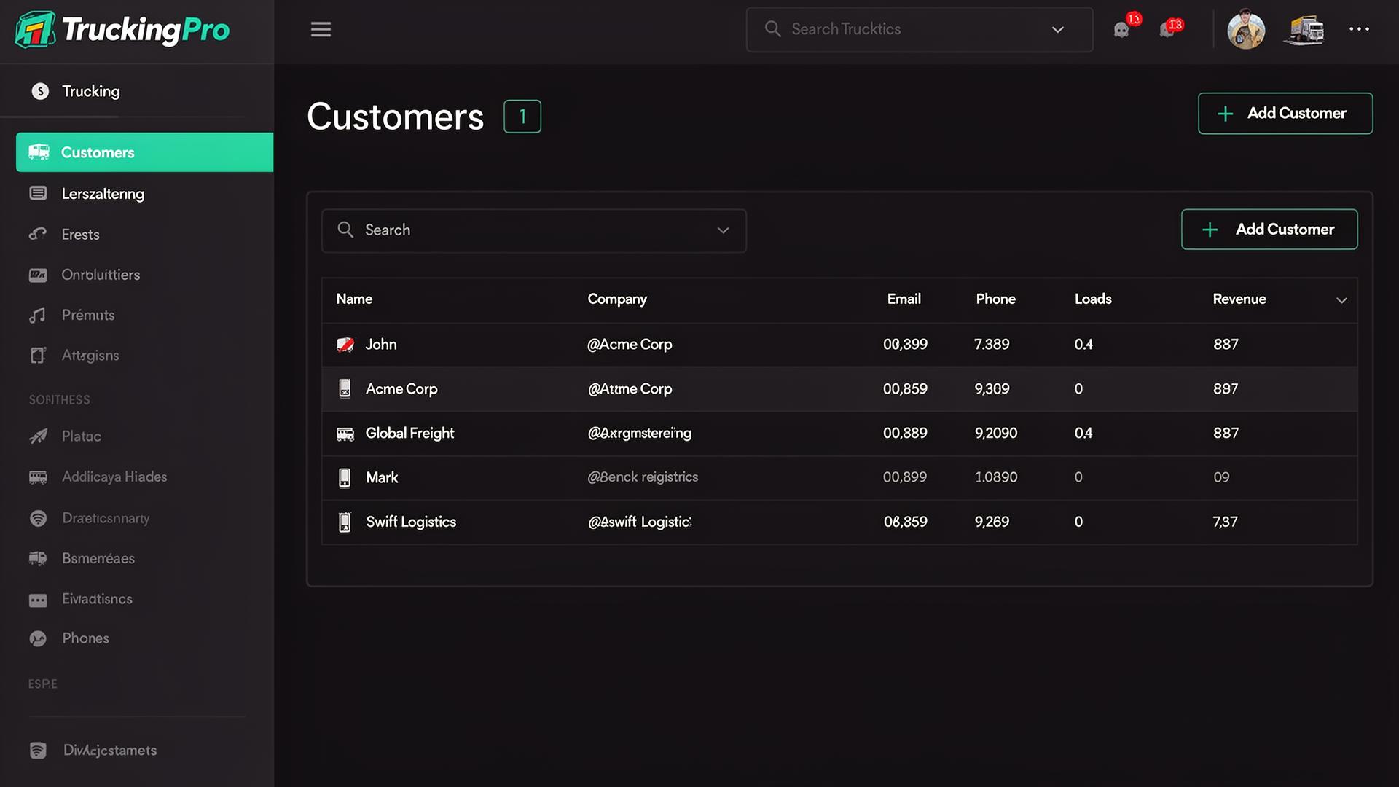Open the John customer row
Image resolution: width=1399 pixels, height=787 pixels.
[839, 345]
